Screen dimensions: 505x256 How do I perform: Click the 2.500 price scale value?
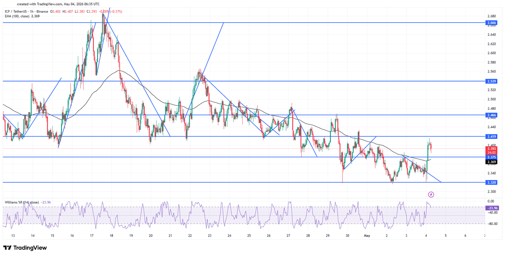click(x=492, y=99)
